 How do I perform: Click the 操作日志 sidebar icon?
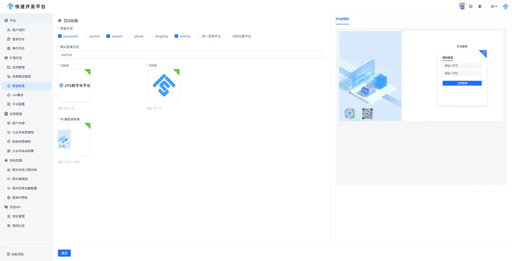[9, 48]
